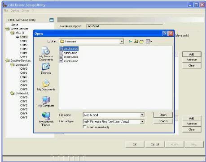206x162 pixels.
Task: Click OK in the setup utility window
Action: pos(135,145)
